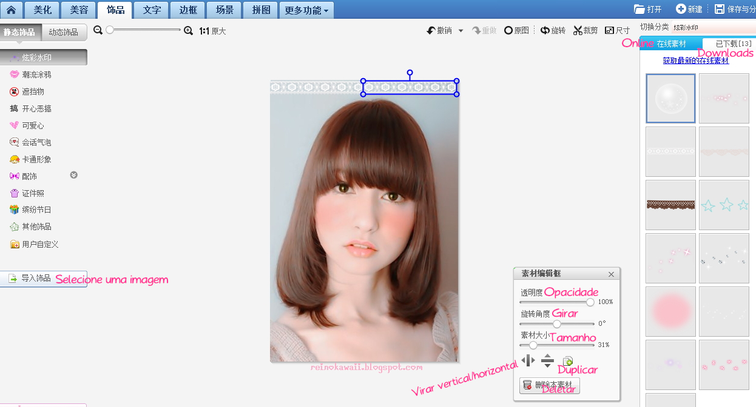The image size is (756, 407).
Task: Open the 场景 tab
Action: coord(224,9)
